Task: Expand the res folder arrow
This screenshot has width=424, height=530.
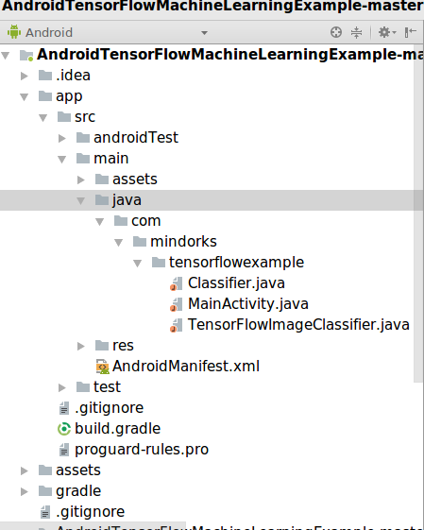Action: pyautogui.click(x=81, y=346)
